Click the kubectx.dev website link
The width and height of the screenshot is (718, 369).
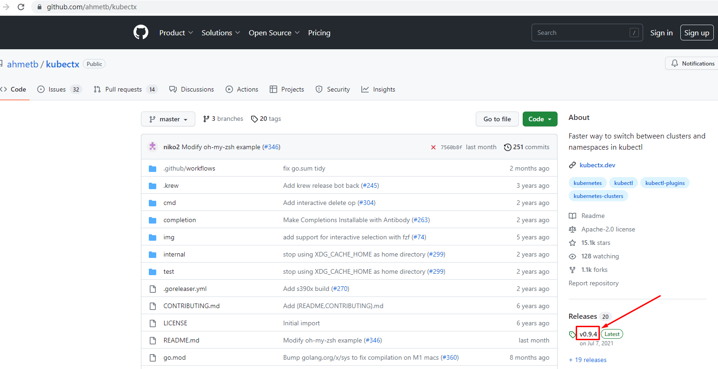(x=598, y=165)
